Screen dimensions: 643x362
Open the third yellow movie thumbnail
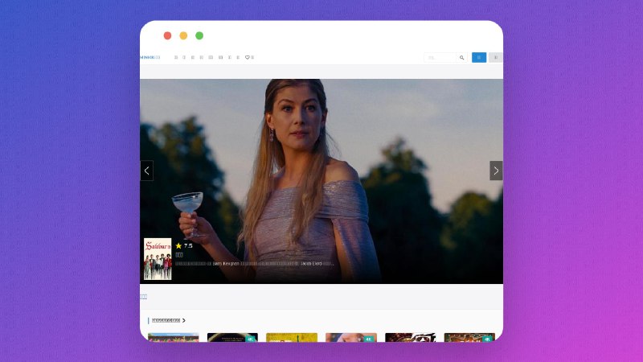pyautogui.click(x=291, y=337)
